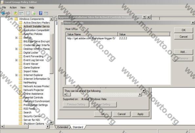Expand the Backup tree node

point(16,38)
